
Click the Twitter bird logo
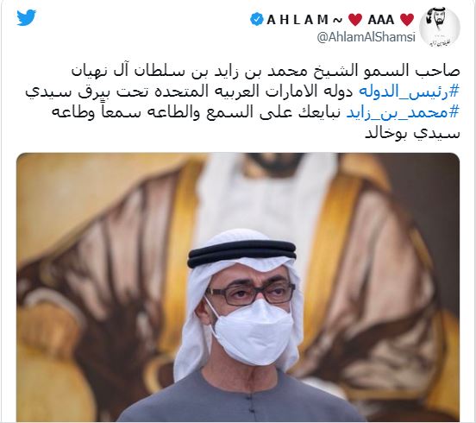(27, 17)
